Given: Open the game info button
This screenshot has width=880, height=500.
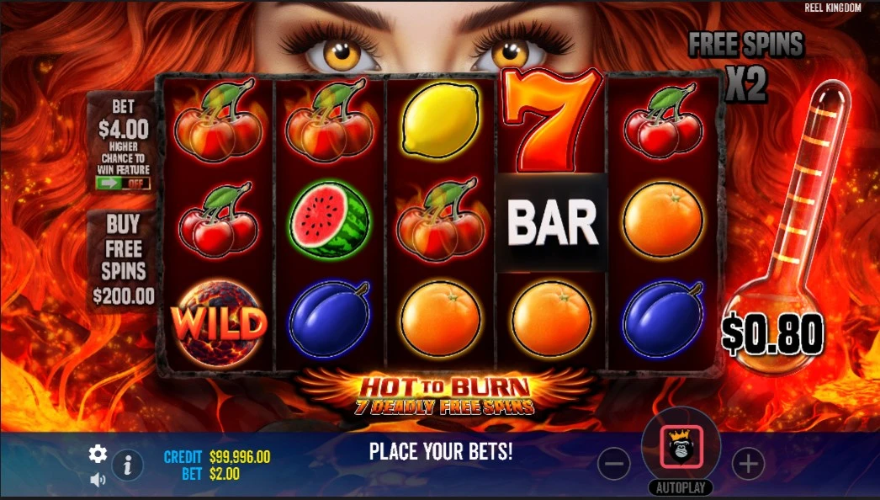Looking at the screenshot, I should 127,465.
